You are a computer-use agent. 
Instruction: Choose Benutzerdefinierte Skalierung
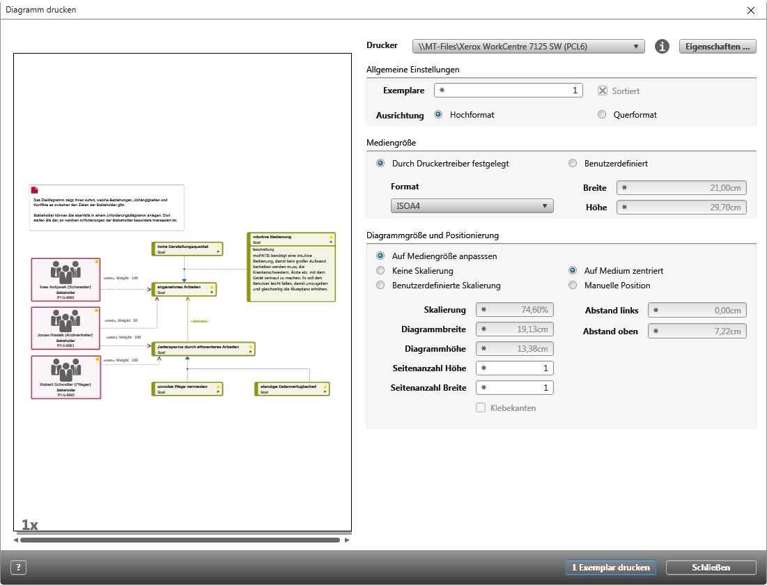pyautogui.click(x=380, y=285)
